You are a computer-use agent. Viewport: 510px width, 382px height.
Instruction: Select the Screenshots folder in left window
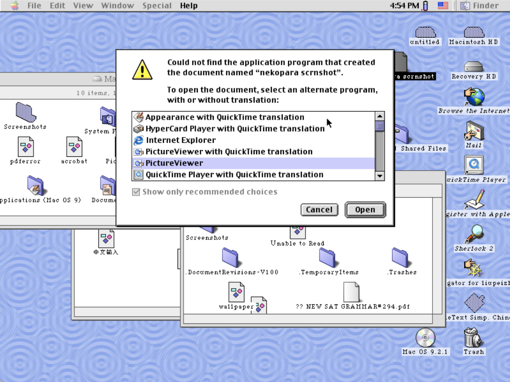click(26, 112)
